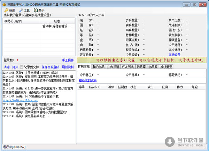The height and width of the screenshot is (151, 209).
Task: Click the 序号 column header
Action: (x=82, y=87)
